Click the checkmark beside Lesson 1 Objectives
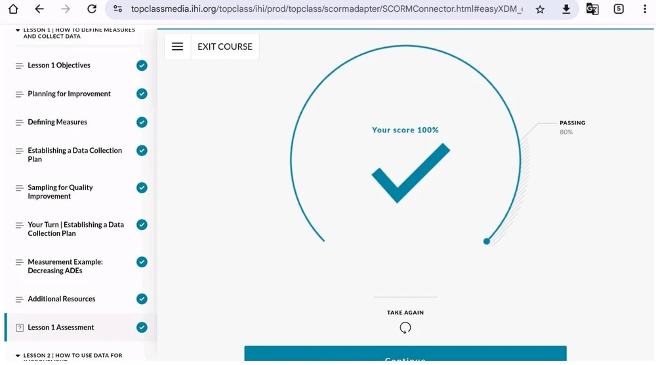 142,66
